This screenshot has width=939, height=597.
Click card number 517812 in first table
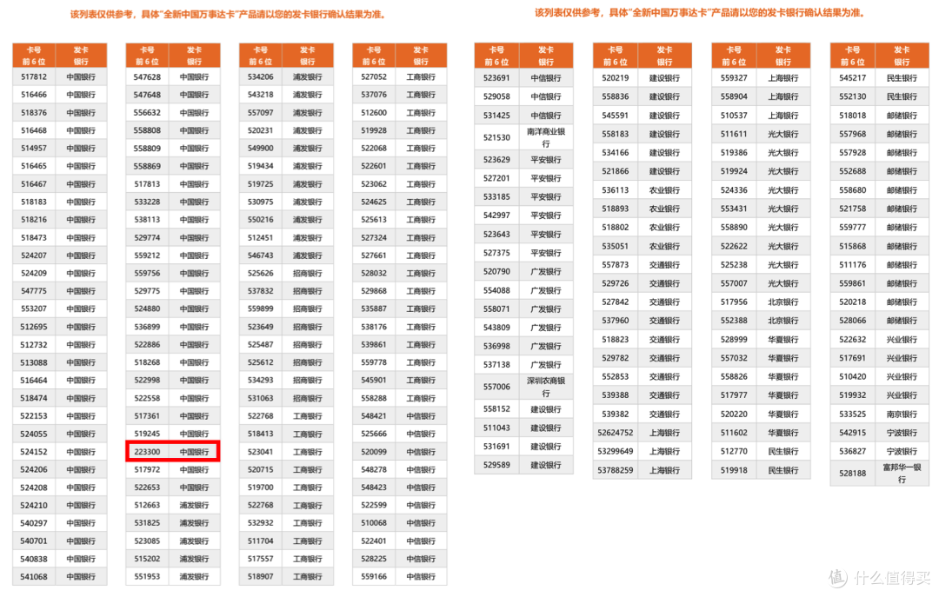[x=34, y=76]
